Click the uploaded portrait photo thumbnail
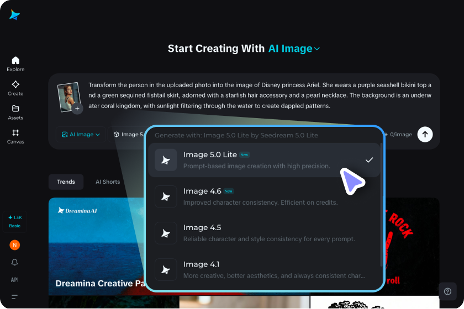Screen dimensions: 464x309 [x=68, y=96]
